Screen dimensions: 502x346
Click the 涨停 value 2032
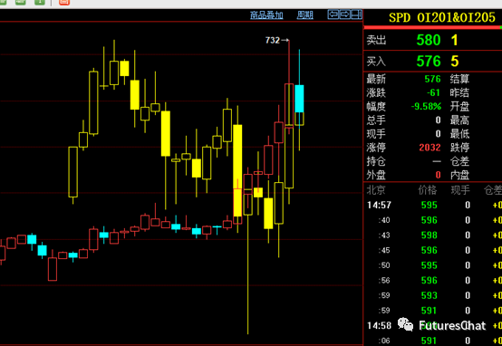click(430, 148)
